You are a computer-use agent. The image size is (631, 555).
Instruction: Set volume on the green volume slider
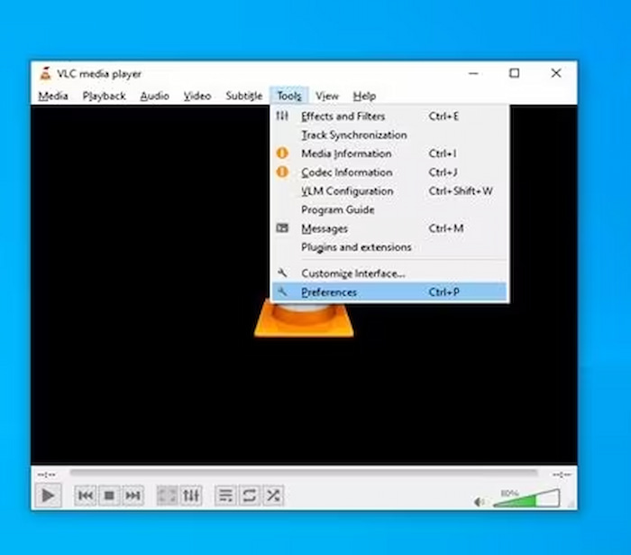coord(526,498)
